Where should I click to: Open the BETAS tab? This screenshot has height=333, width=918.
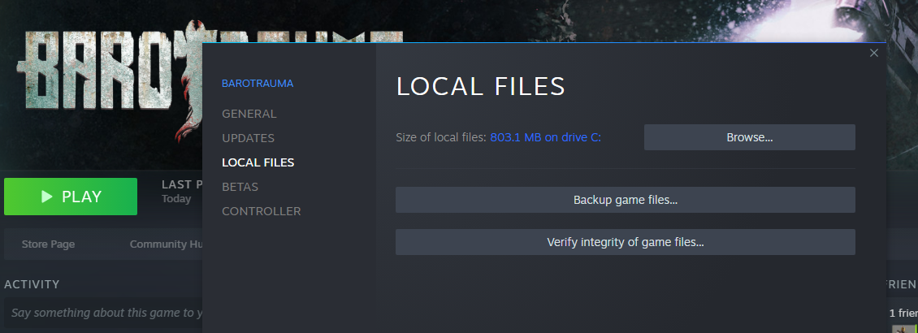(x=240, y=187)
